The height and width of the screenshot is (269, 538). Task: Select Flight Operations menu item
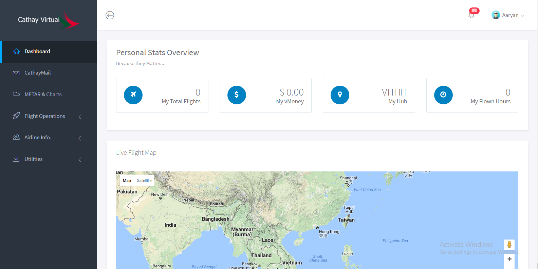click(49, 116)
